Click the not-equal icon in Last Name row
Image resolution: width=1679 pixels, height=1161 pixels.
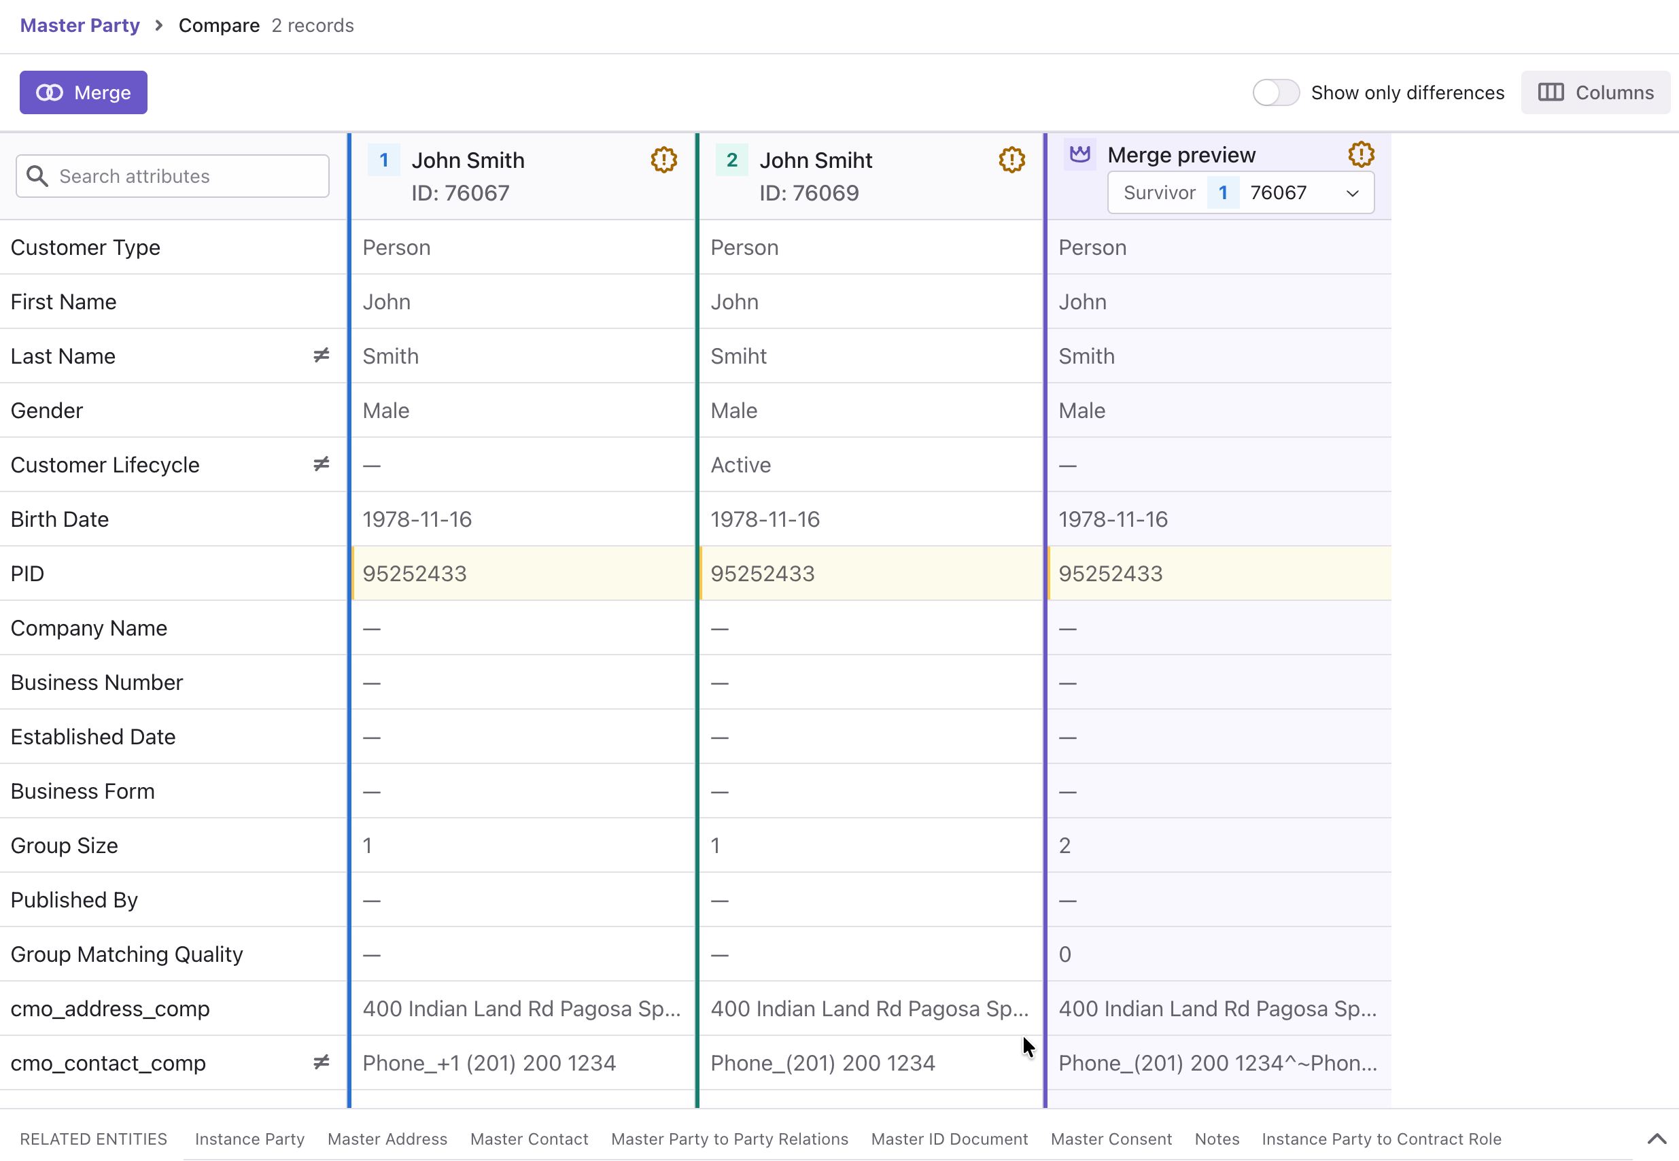[321, 355]
